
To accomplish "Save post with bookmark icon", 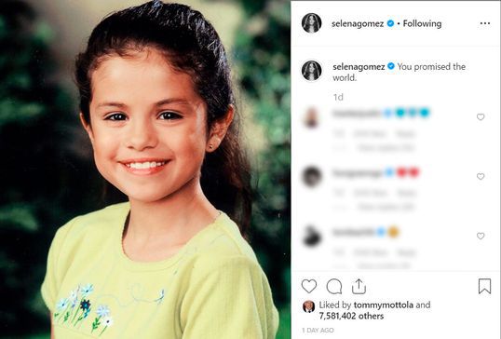I will coord(484,286).
